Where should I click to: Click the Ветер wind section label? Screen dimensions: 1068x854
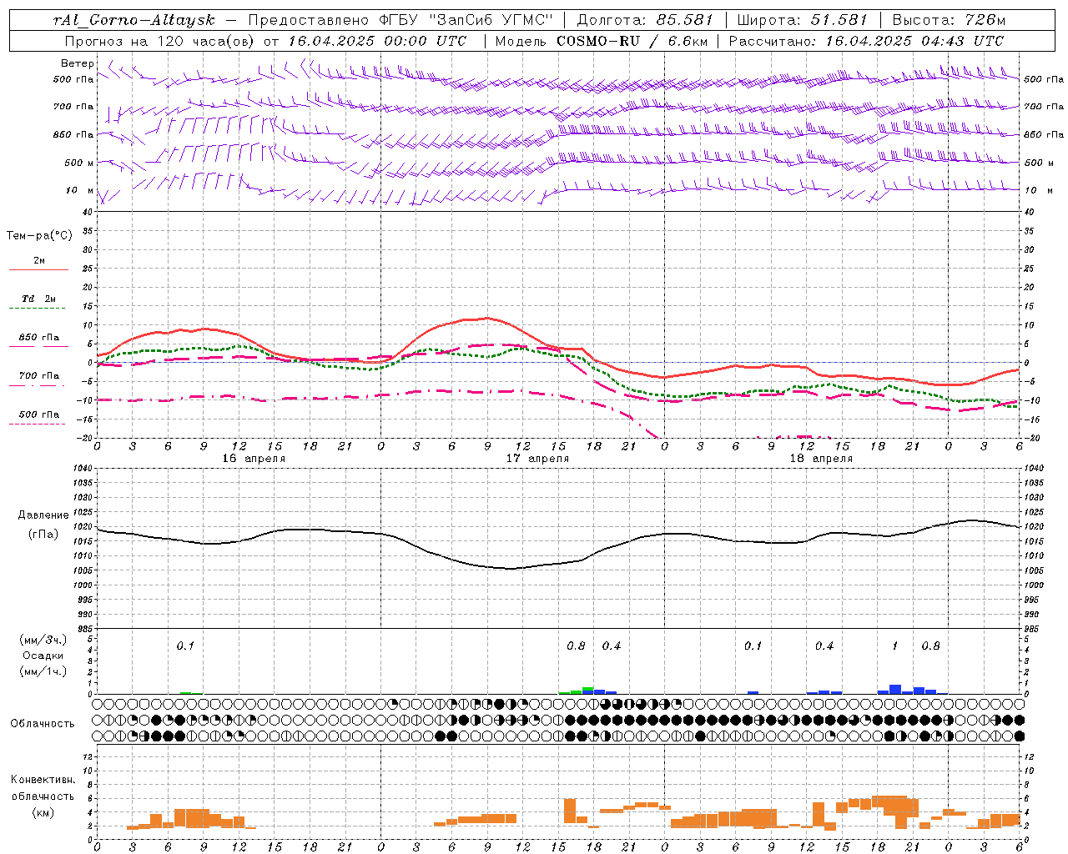(x=78, y=63)
